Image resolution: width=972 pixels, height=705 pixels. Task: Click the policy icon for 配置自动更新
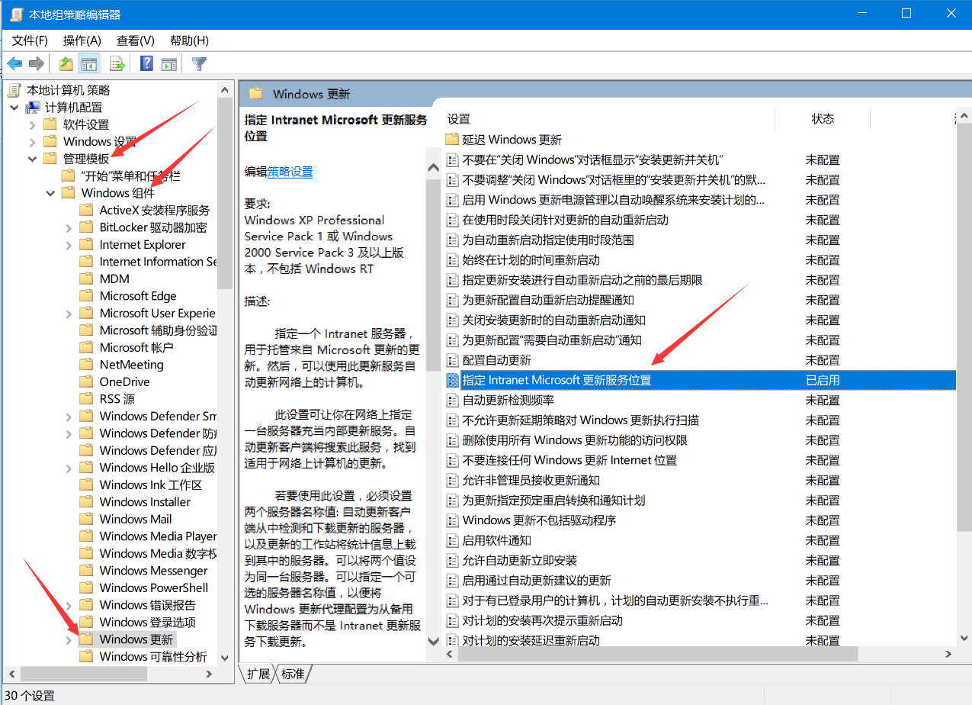click(453, 360)
